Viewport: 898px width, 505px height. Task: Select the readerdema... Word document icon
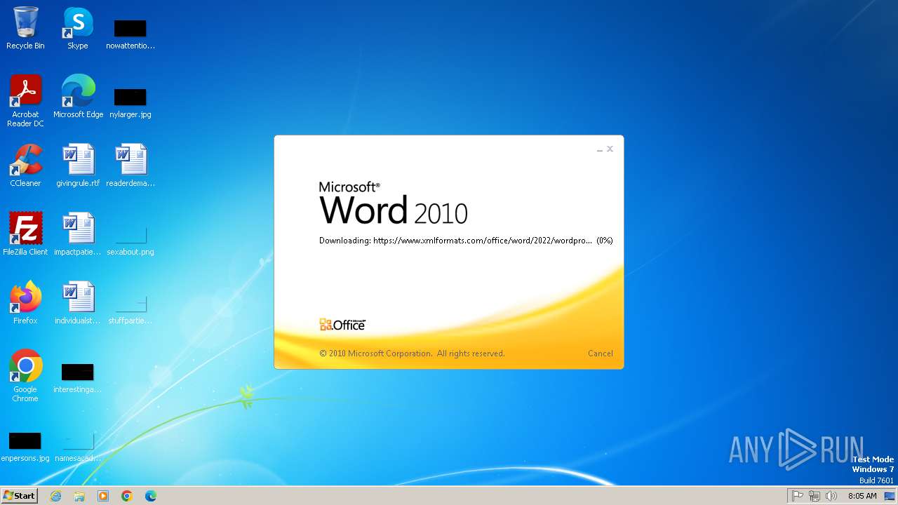[x=130, y=166]
